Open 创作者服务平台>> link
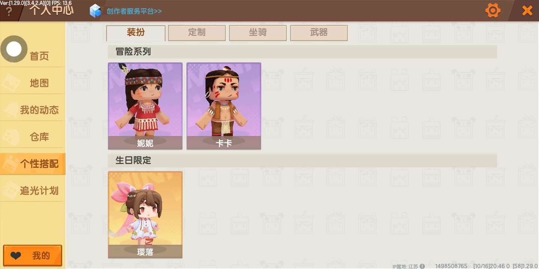The height and width of the screenshot is (269, 539). (134, 11)
